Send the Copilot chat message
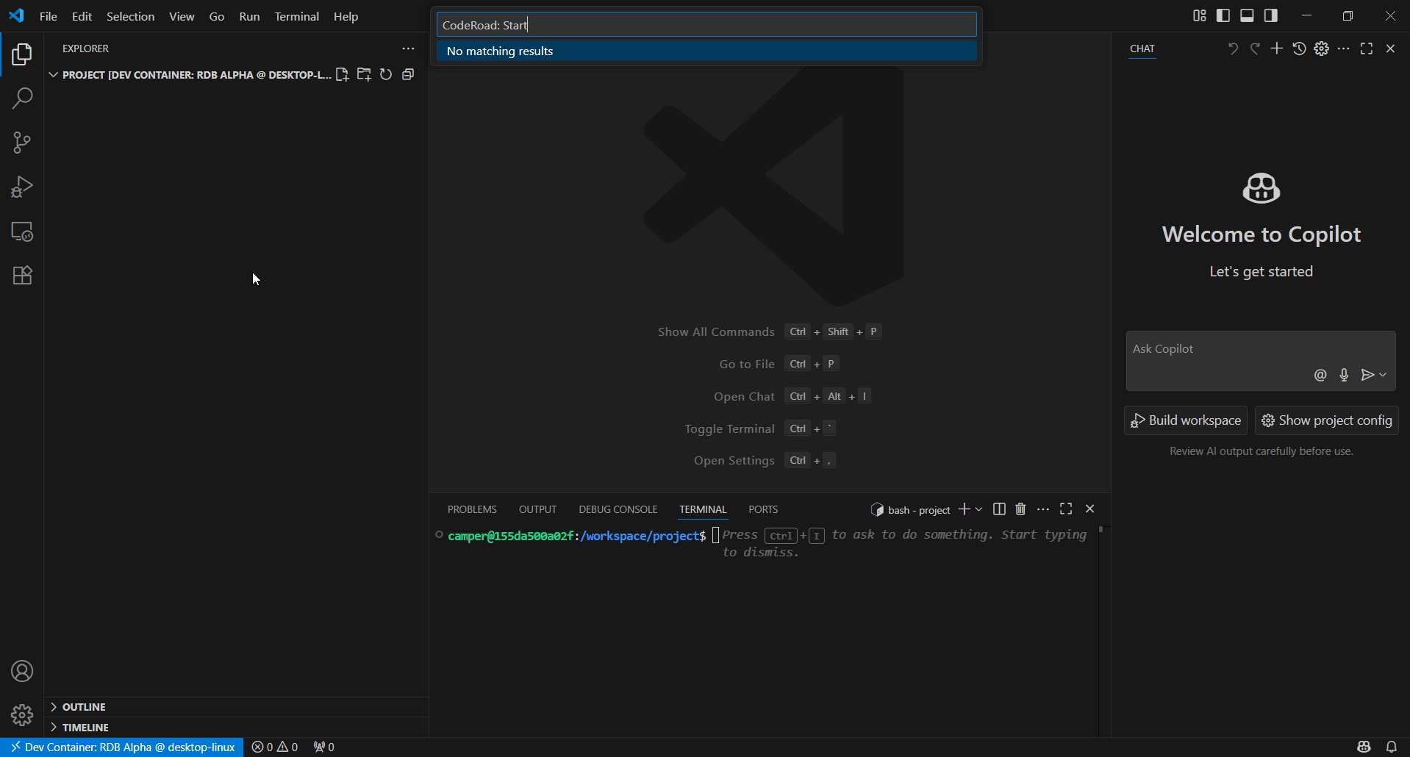Image resolution: width=1410 pixels, height=757 pixels. 1367,375
